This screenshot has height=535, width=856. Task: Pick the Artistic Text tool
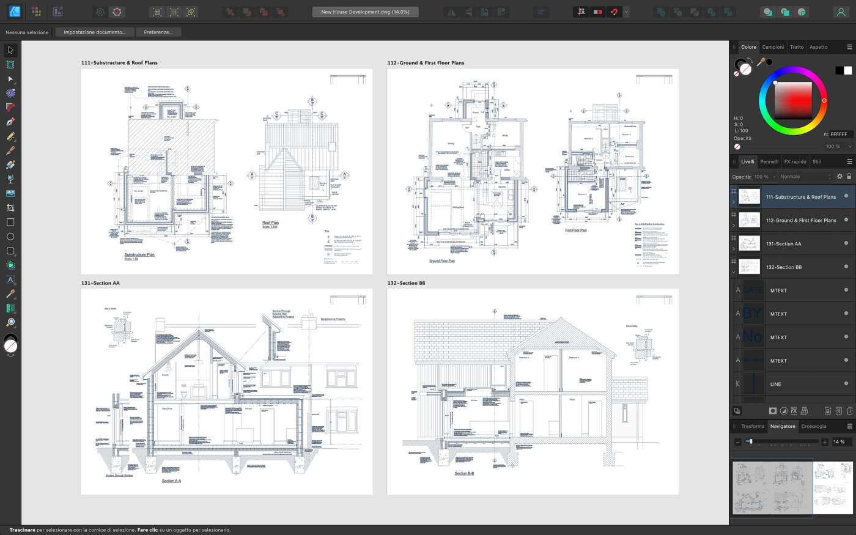(x=10, y=279)
